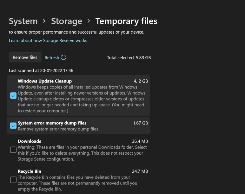This screenshot has height=194, width=245.
Task: Select the Recycle Bin item title
Action: [x=30, y=171]
